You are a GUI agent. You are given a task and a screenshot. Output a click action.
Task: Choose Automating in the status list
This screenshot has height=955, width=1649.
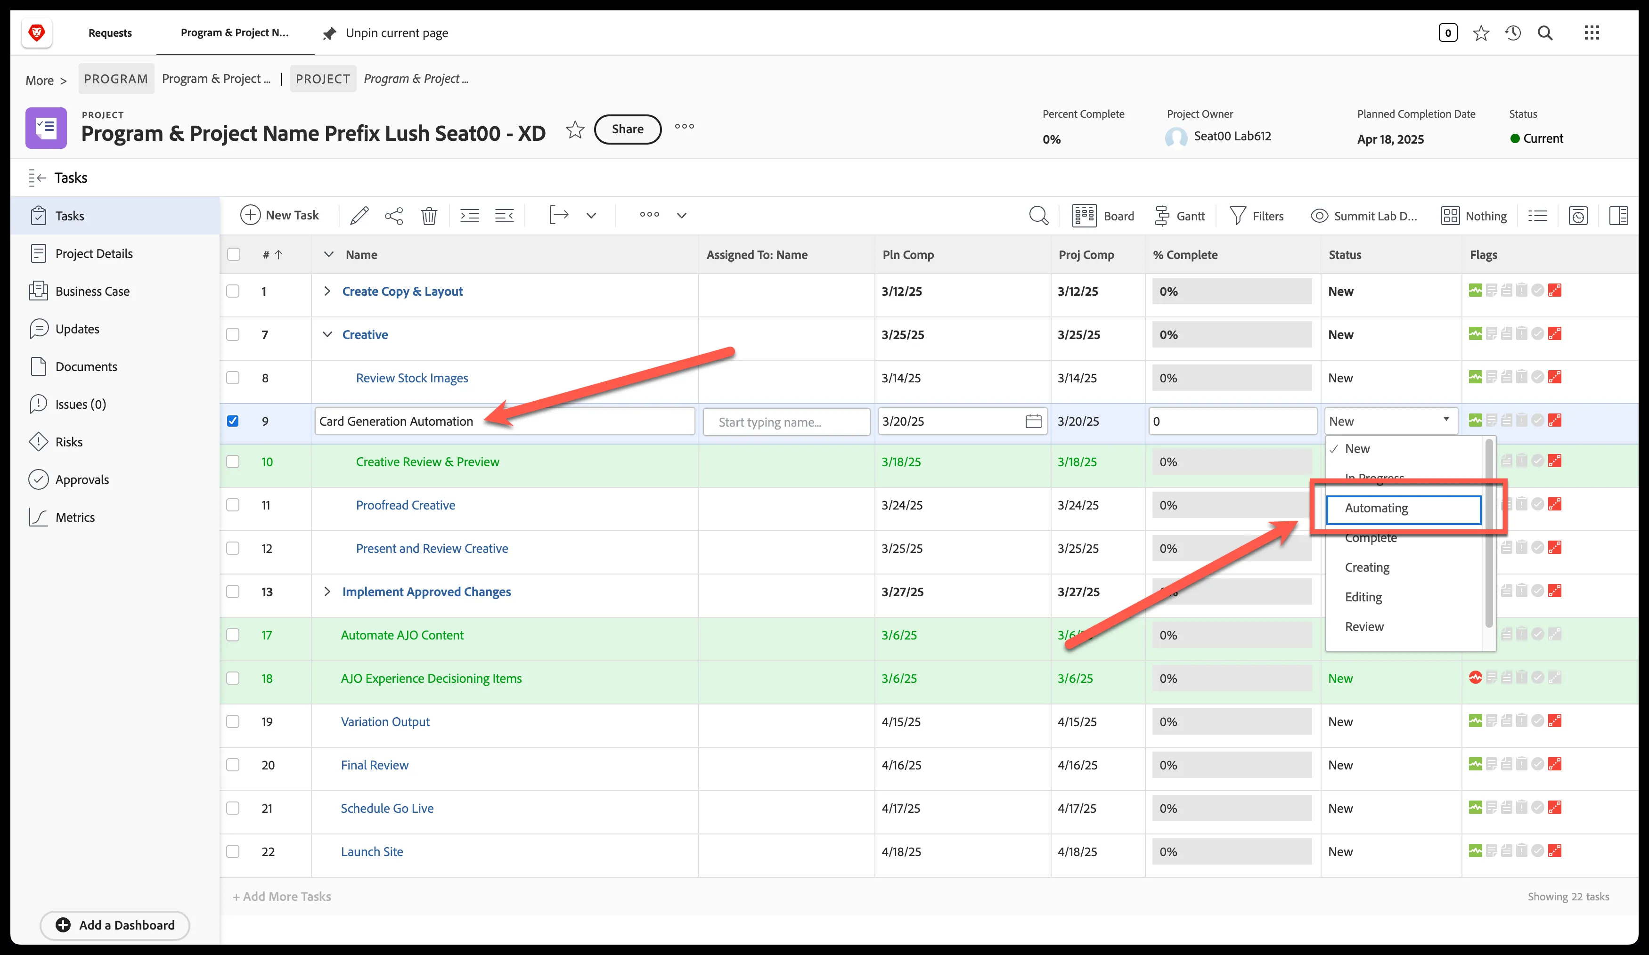tap(1404, 508)
